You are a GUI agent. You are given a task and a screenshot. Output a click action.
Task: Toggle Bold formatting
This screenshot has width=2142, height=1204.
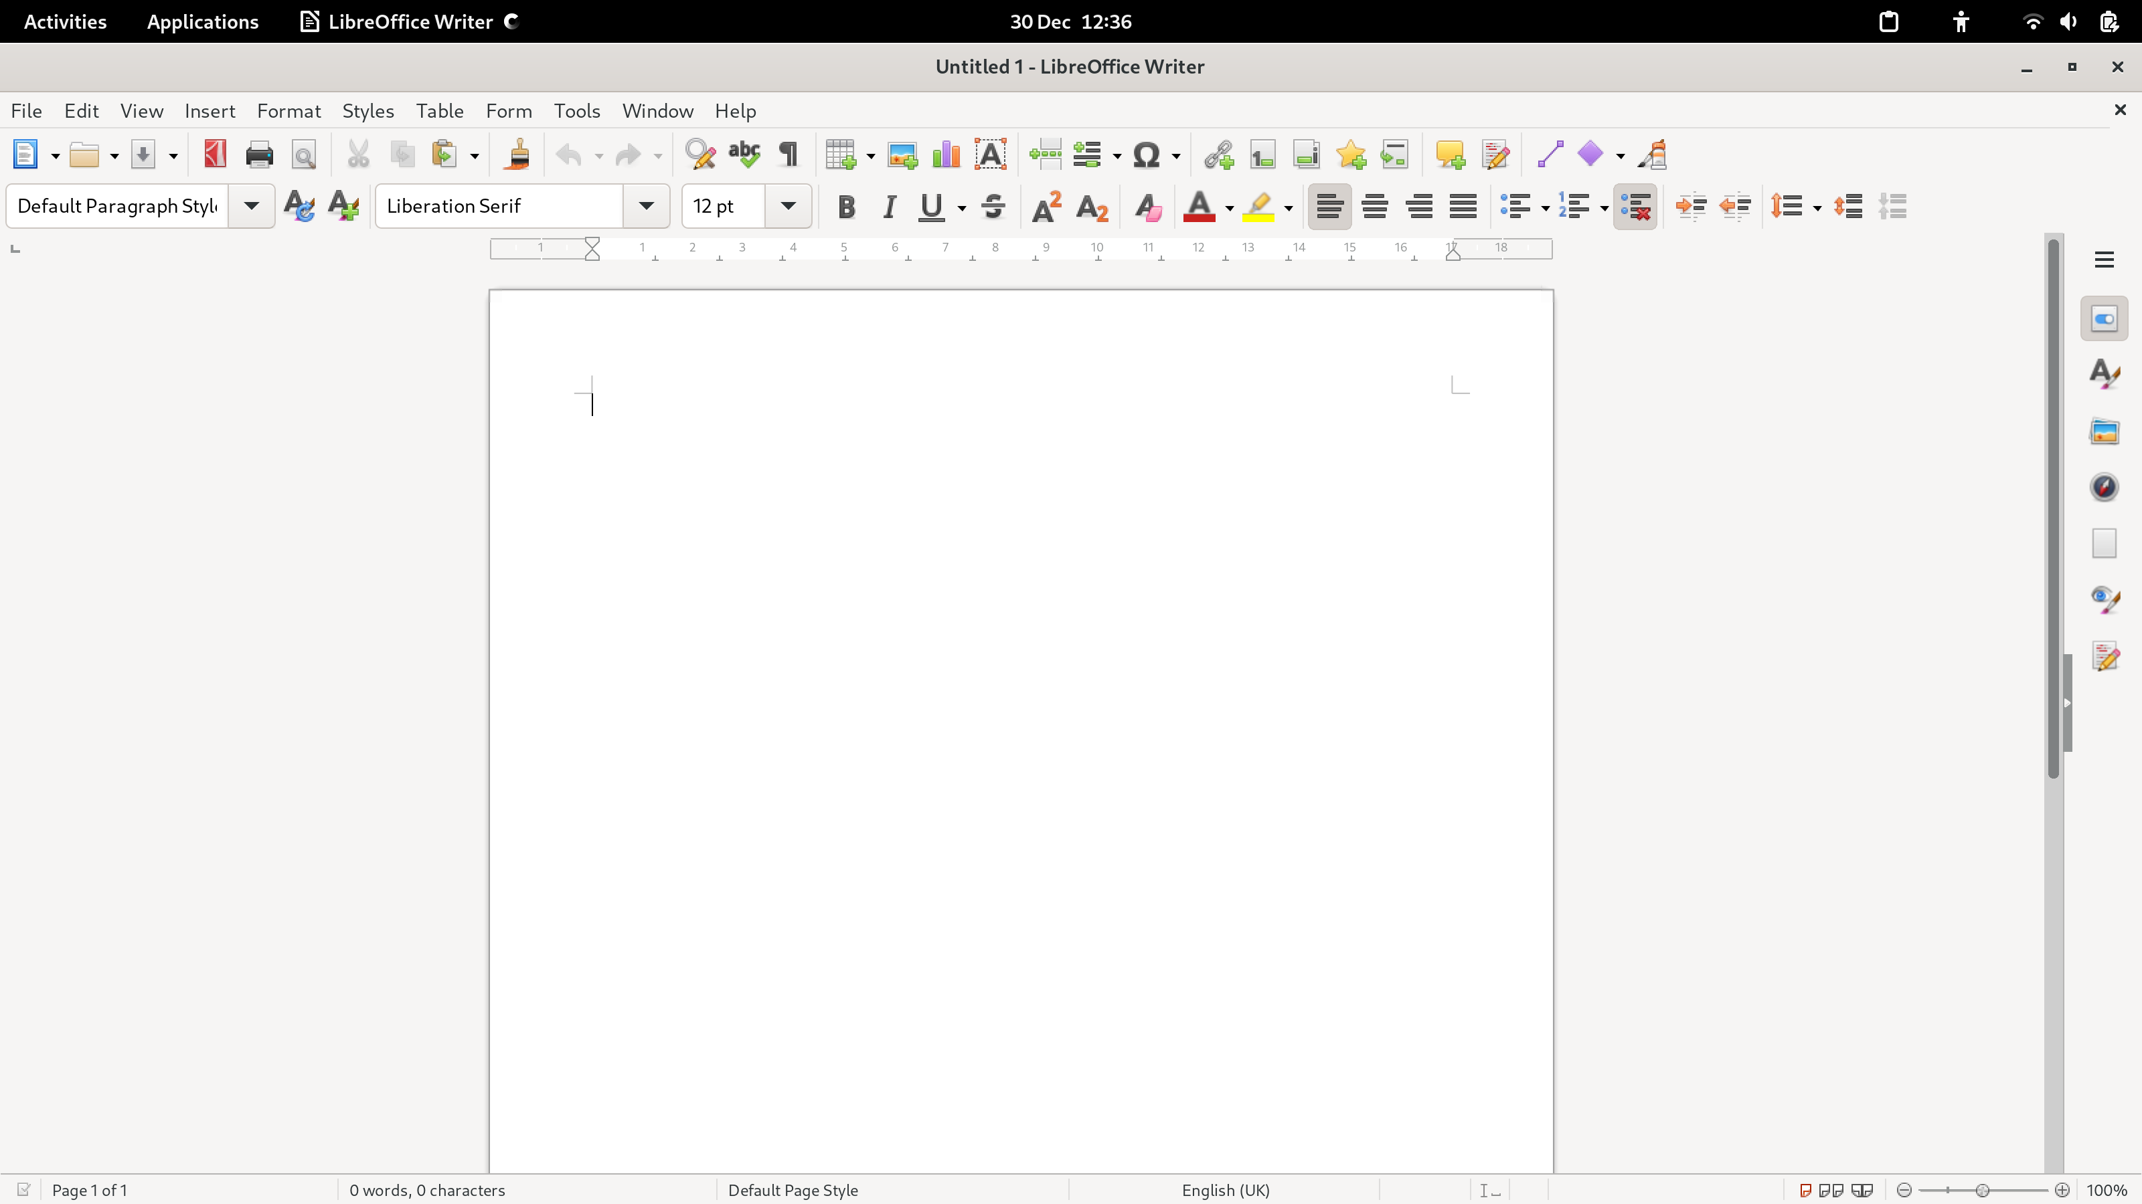[x=847, y=206]
